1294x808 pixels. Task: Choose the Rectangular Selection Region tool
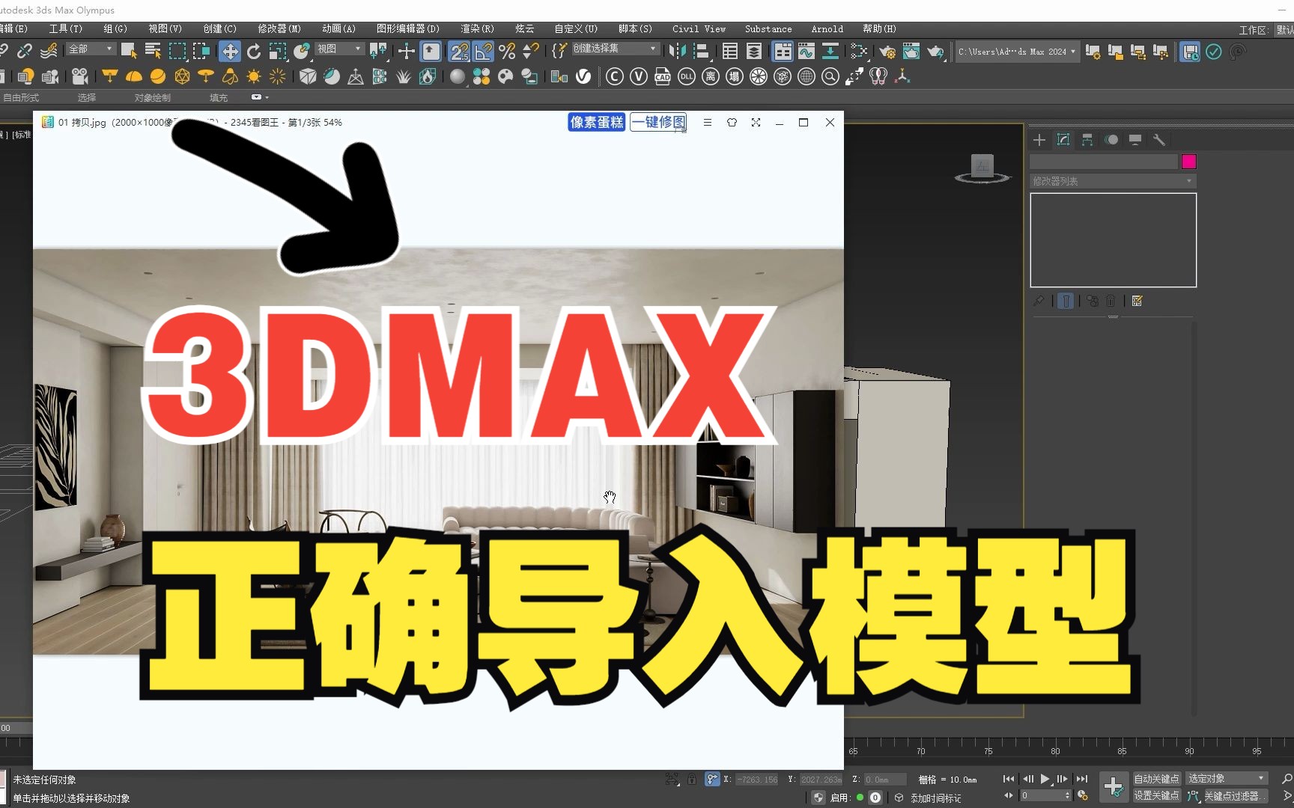point(177,51)
